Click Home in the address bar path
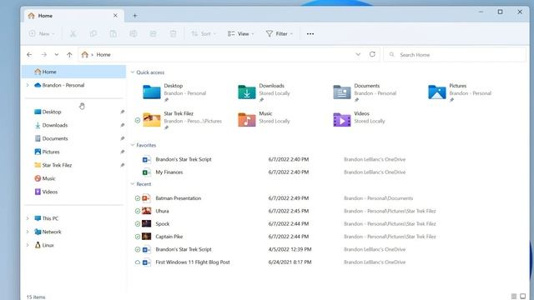534x300 pixels. [x=103, y=54]
